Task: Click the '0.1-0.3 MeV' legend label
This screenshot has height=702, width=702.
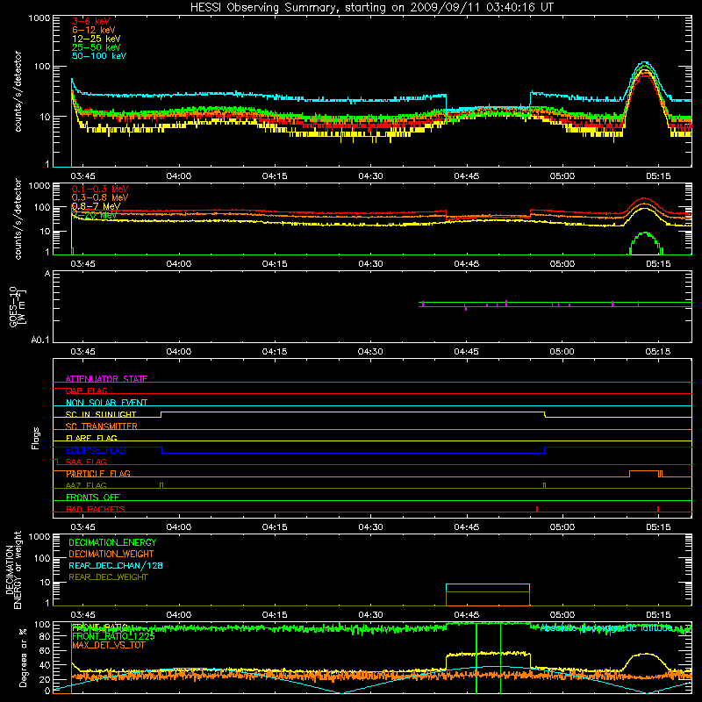Action: [x=100, y=189]
